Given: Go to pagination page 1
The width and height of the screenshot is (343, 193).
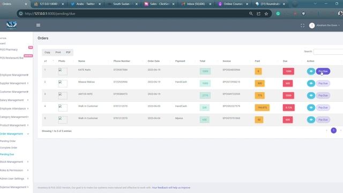Looking at the screenshot, I should 333,130.
